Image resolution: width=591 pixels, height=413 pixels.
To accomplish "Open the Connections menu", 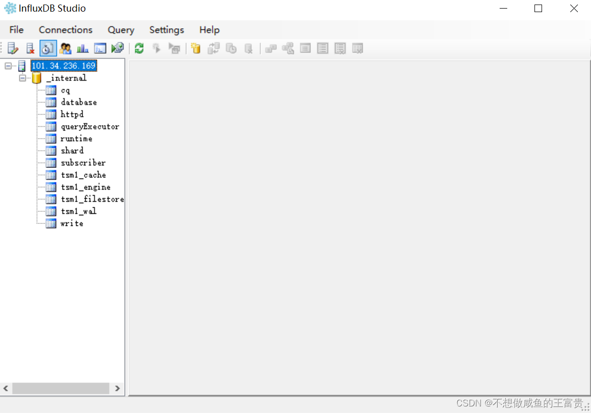I will [x=66, y=30].
